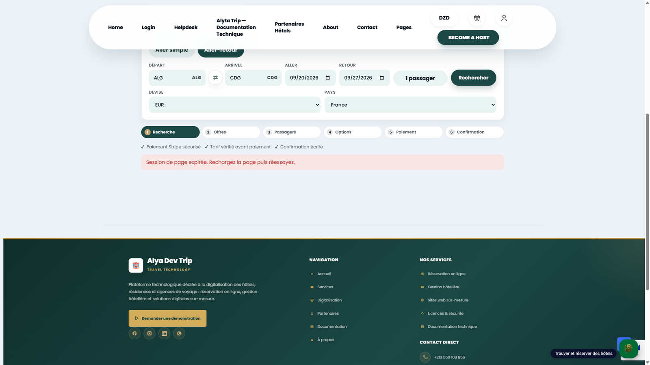Open Partenaires Hôtels menu item
650x365 pixels.
[x=289, y=27]
